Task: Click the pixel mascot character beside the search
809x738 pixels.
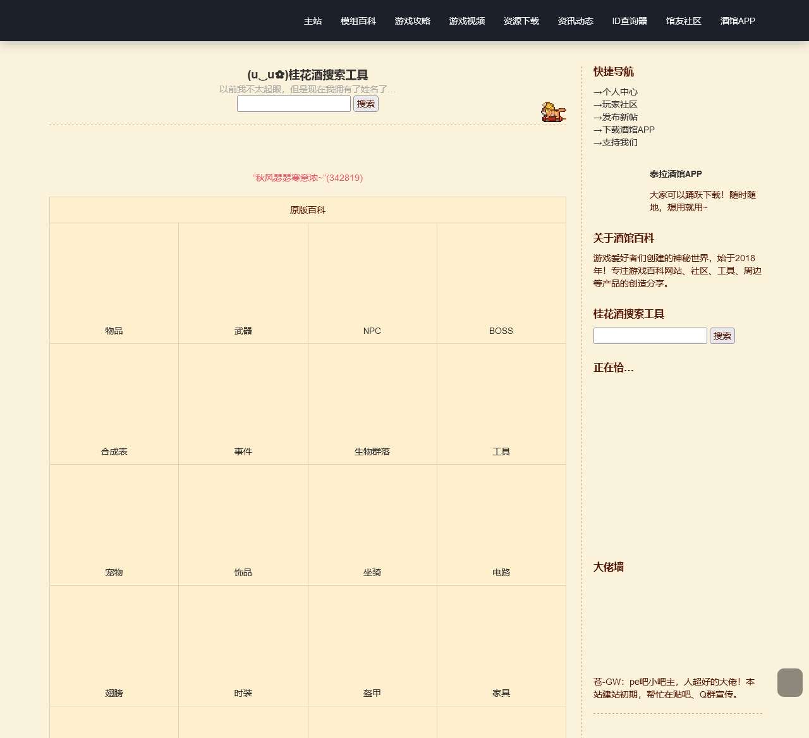Action: pos(553,111)
